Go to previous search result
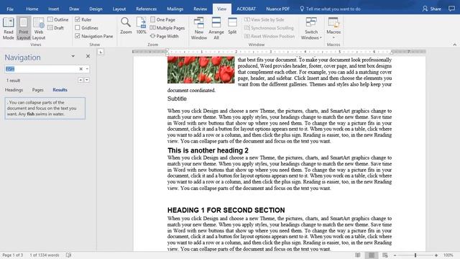 (x=80, y=80)
